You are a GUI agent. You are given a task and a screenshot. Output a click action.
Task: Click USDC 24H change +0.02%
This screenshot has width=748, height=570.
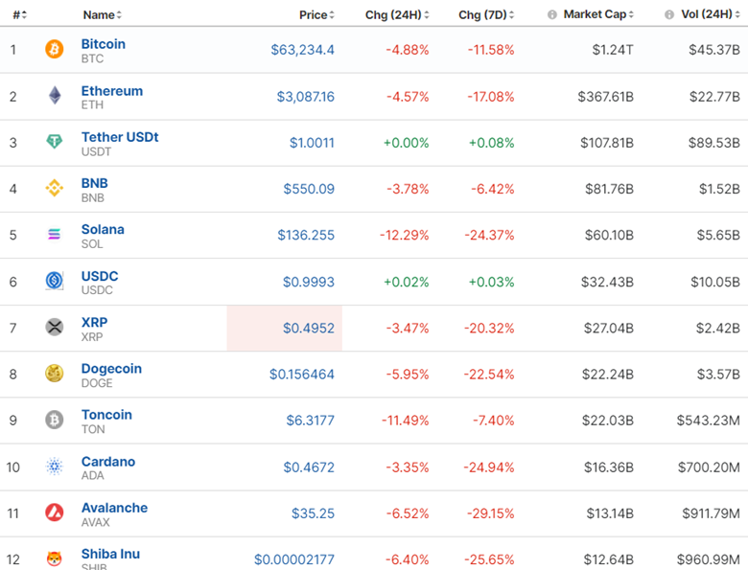tap(407, 282)
